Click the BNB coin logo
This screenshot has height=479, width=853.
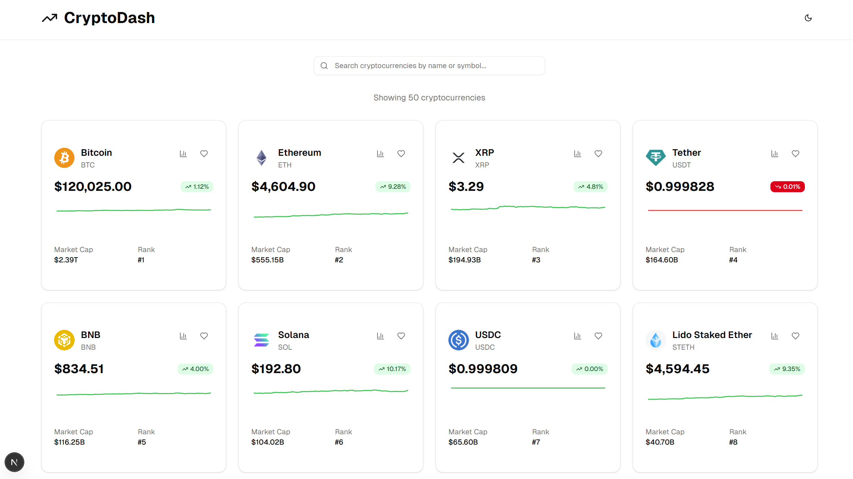tap(64, 340)
